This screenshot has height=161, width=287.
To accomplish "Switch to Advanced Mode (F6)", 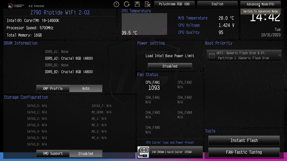I will [x=260, y=4].
